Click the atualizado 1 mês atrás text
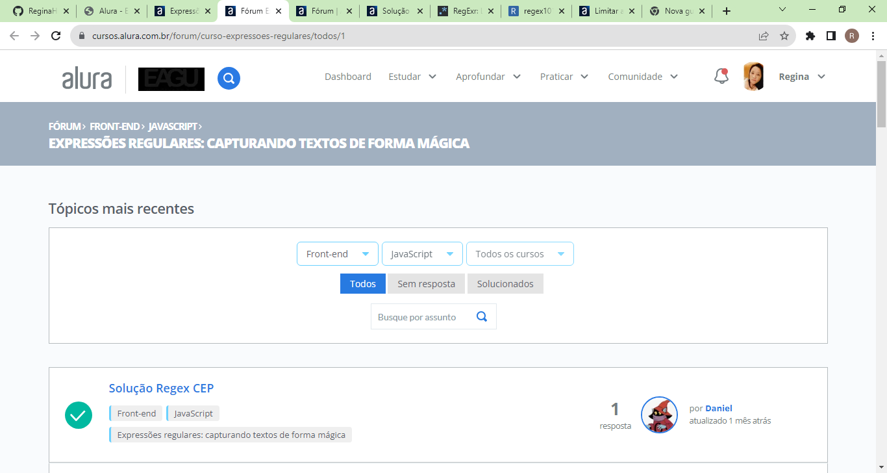This screenshot has height=473, width=887. (730, 420)
